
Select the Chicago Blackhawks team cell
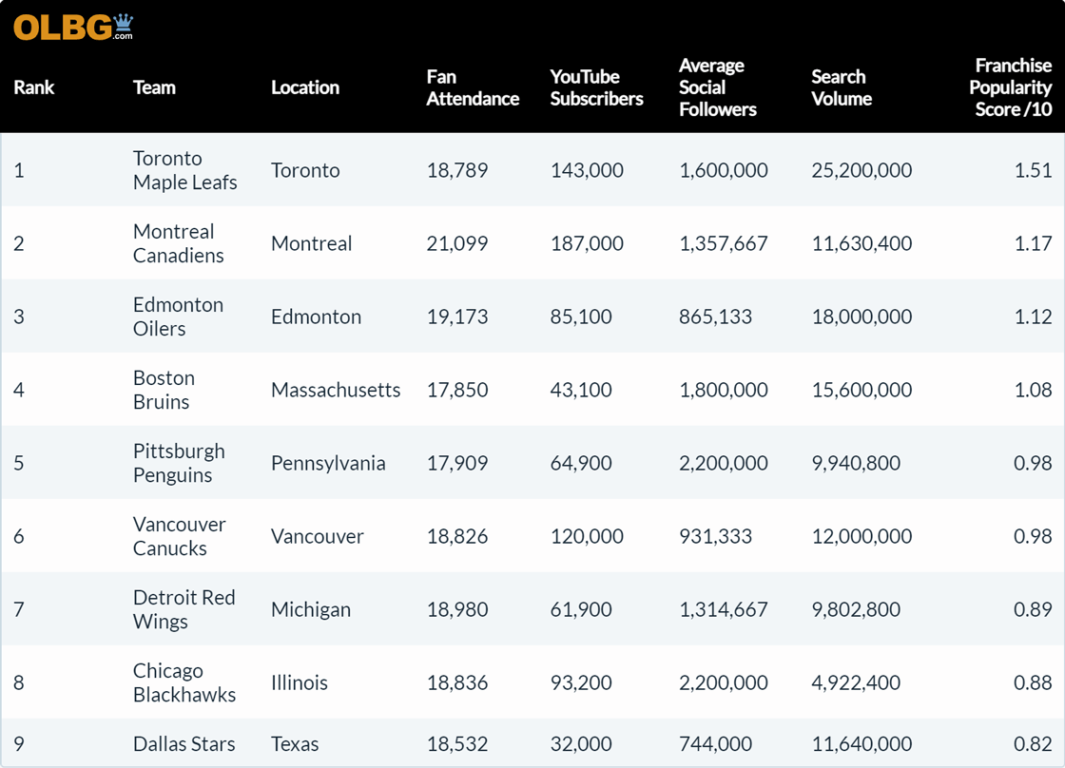pos(184,682)
